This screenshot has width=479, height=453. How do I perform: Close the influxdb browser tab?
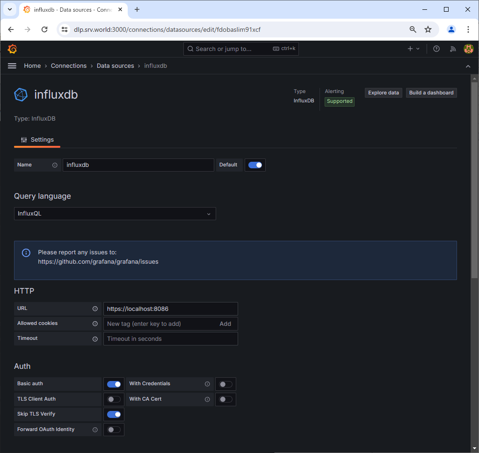pyautogui.click(x=120, y=9)
